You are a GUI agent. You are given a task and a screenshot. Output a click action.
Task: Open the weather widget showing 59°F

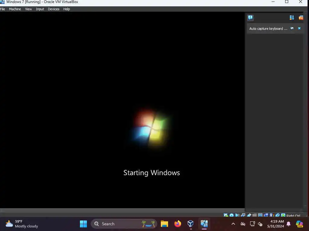coord(22,224)
